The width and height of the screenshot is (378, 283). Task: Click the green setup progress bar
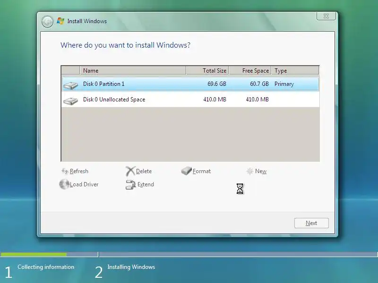tap(34, 254)
